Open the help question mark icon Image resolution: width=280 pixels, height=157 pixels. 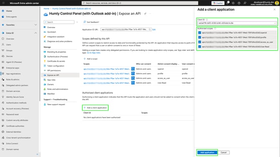(239, 3)
